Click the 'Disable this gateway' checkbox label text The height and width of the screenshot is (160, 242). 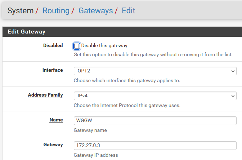(x=104, y=46)
